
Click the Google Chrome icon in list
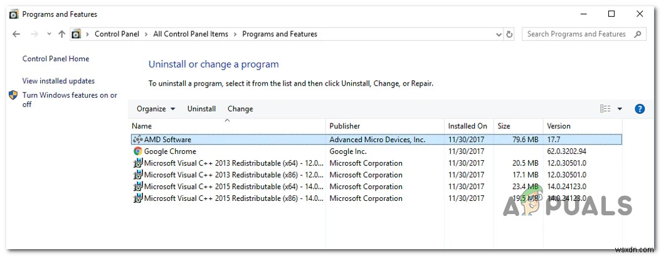pyautogui.click(x=138, y=151)
